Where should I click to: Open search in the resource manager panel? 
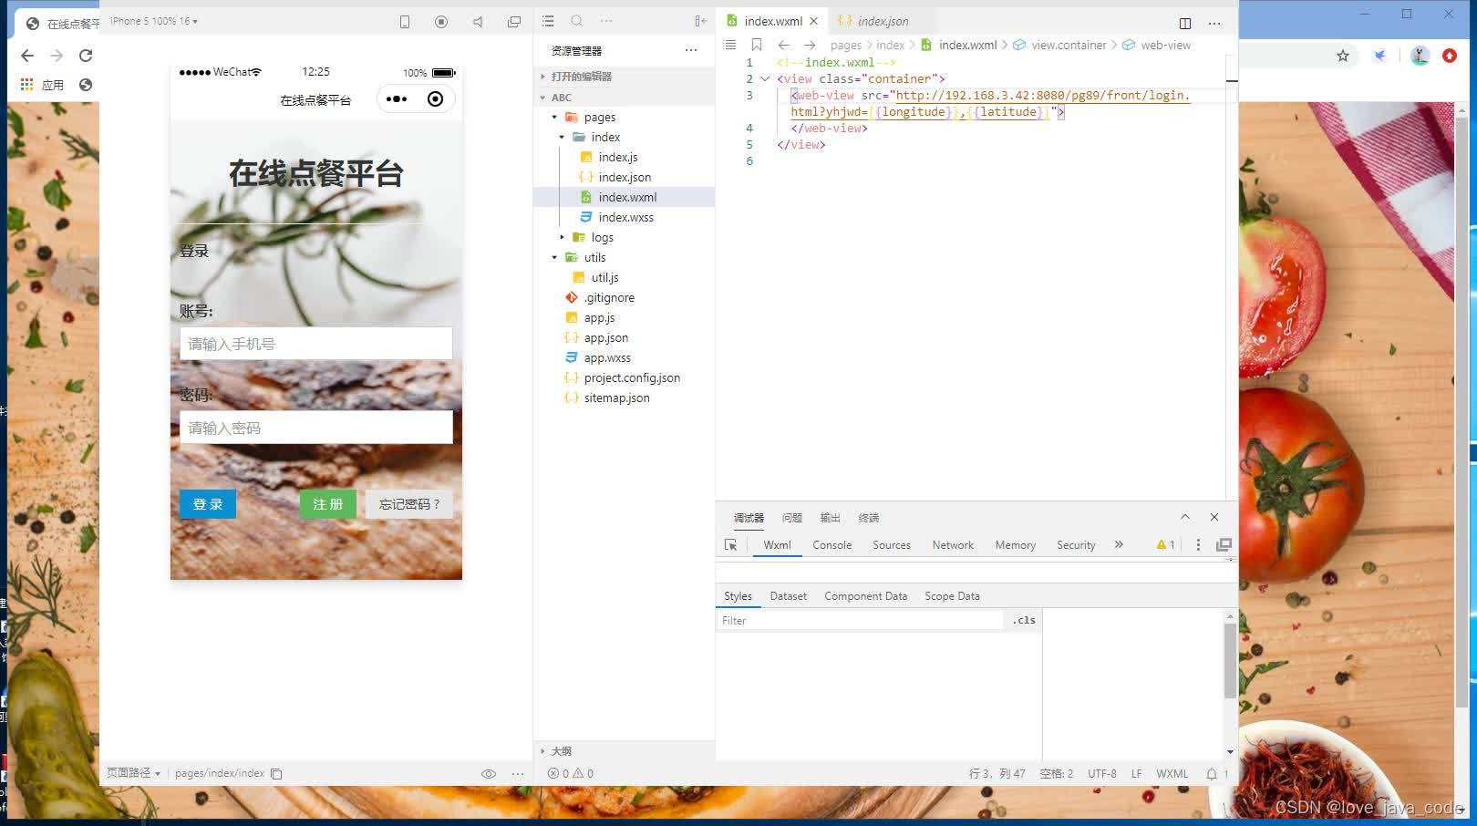pyautogui.click(x=575, y=20)
